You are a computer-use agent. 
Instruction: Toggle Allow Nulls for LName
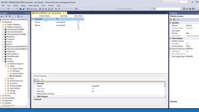point(78,22)
